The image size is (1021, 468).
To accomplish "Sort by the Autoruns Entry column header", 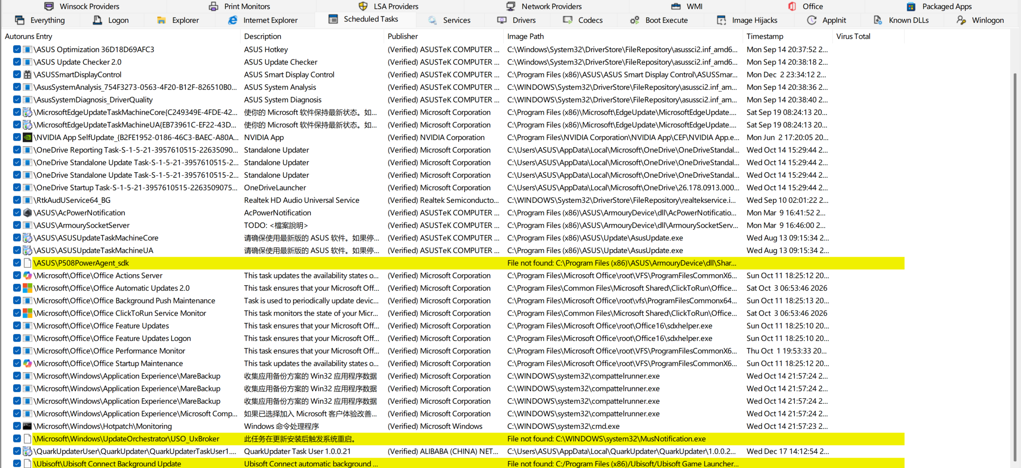I will pyautogui.click(x=121, y=36).
